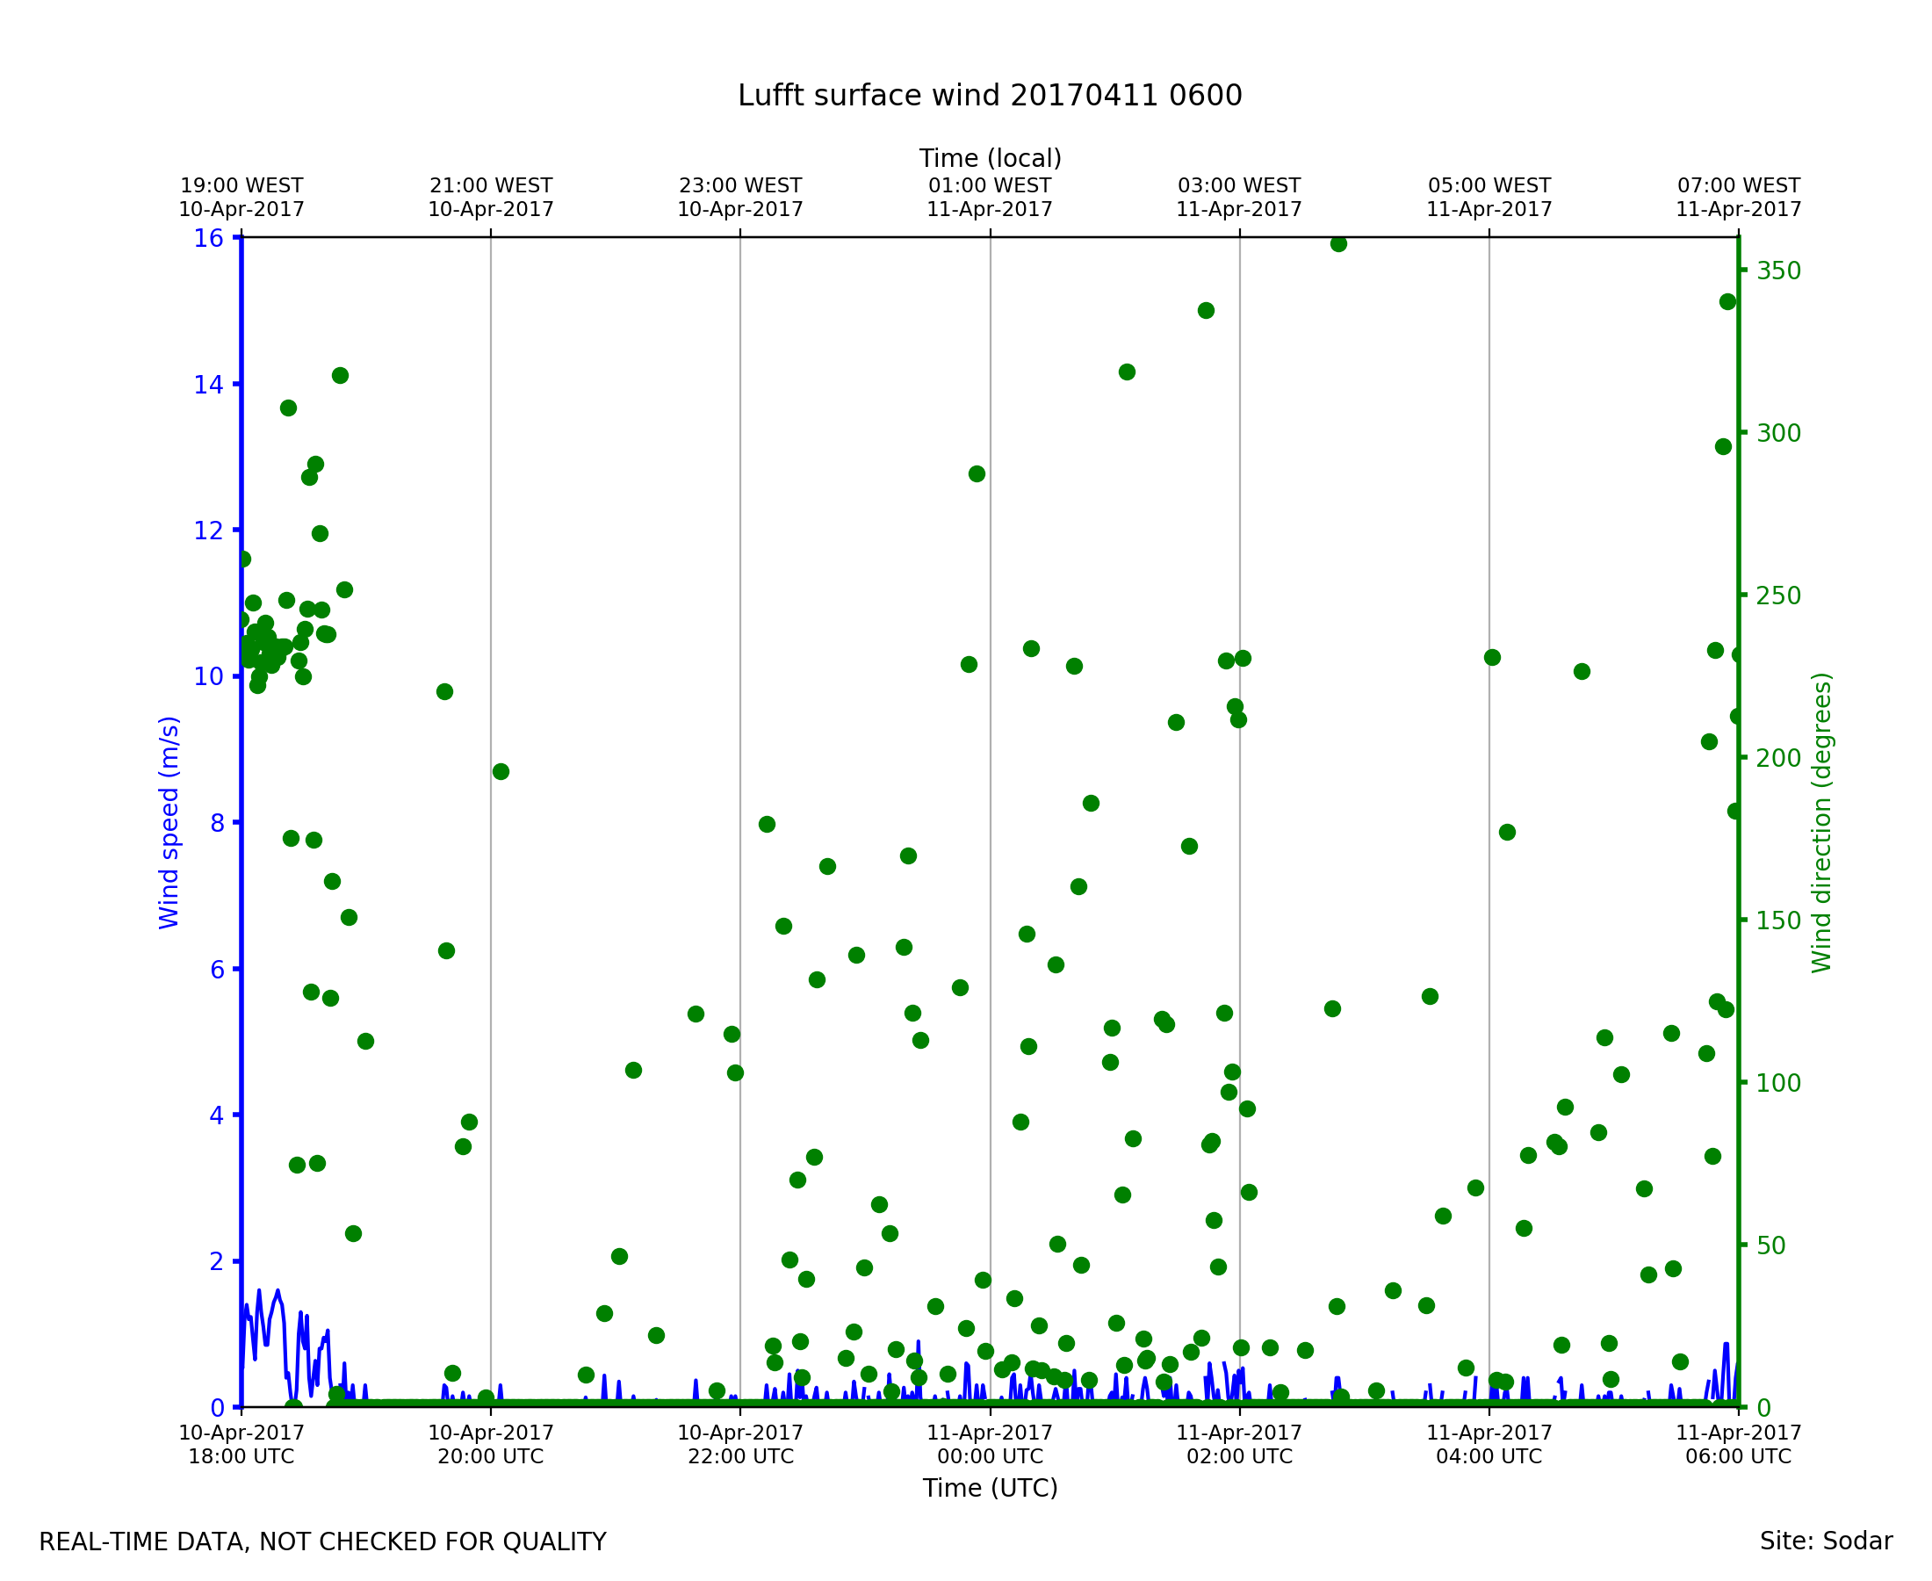Click the 'Time (UTC)' bottom axis label
The width and height of the screenshot is (1932, 1581).
tap(990, 1488)
